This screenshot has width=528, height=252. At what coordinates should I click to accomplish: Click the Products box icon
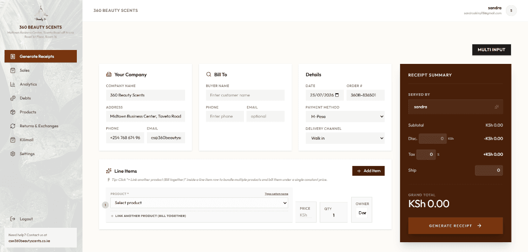pos(13,112)
